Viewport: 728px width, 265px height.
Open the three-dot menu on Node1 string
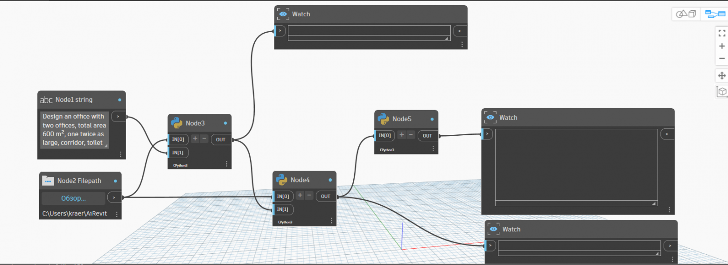[x=120, y=154]
